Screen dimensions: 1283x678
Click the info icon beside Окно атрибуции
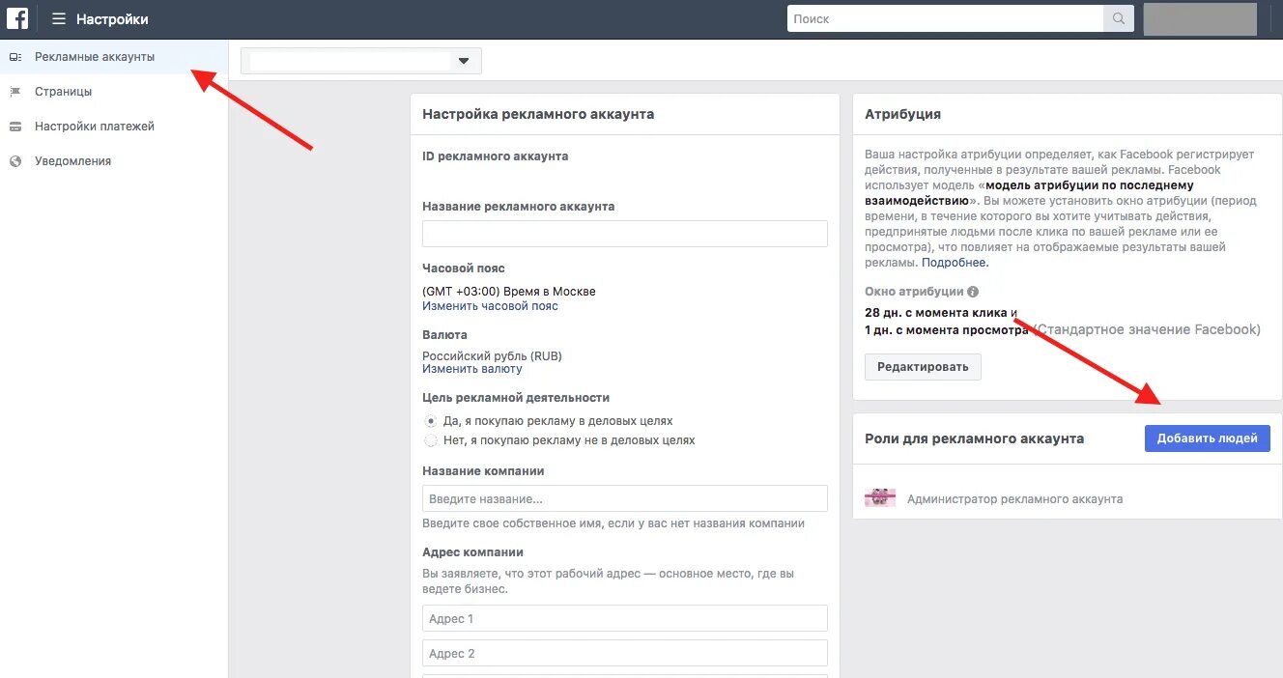pyautogui.click(x=973, y=292)
